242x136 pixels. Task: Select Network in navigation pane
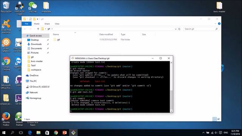(34, 93)
